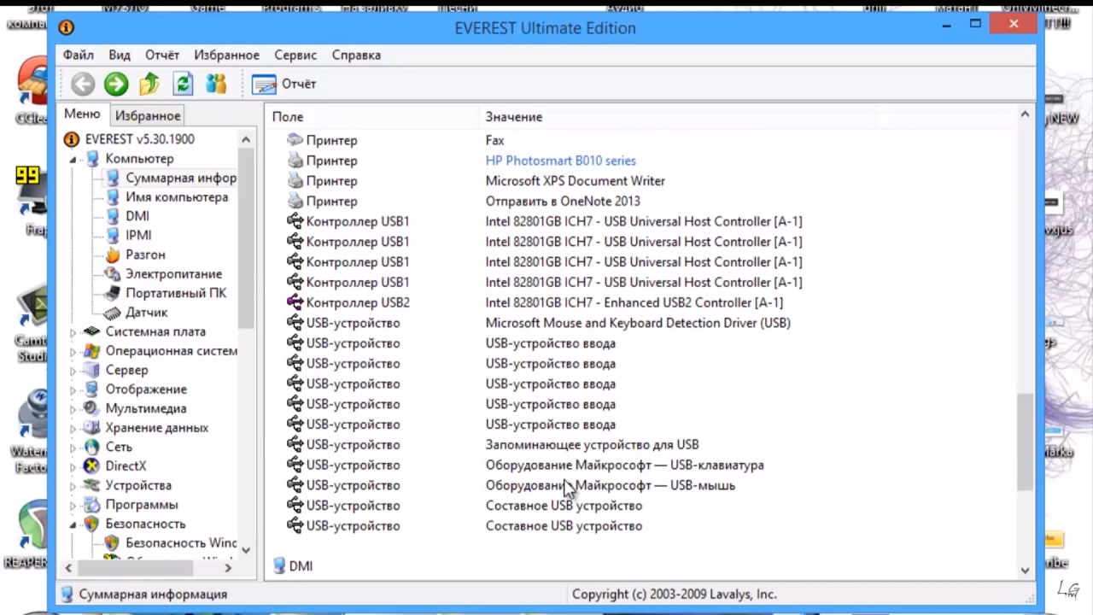
Task: Open the HP Photosmart B010 series link
Action: [560, 161]
